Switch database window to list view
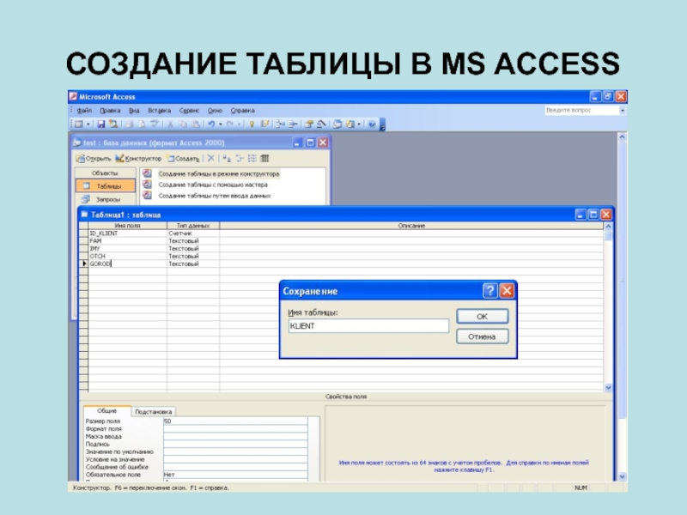 click(252, 159)
